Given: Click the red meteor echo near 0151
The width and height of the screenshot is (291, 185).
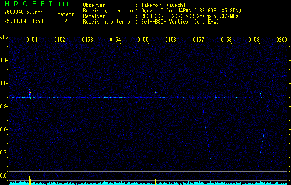Looking at the screenshot, I should click(30, 93).
